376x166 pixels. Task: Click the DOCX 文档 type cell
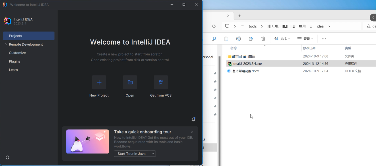(x=353, y=71)
